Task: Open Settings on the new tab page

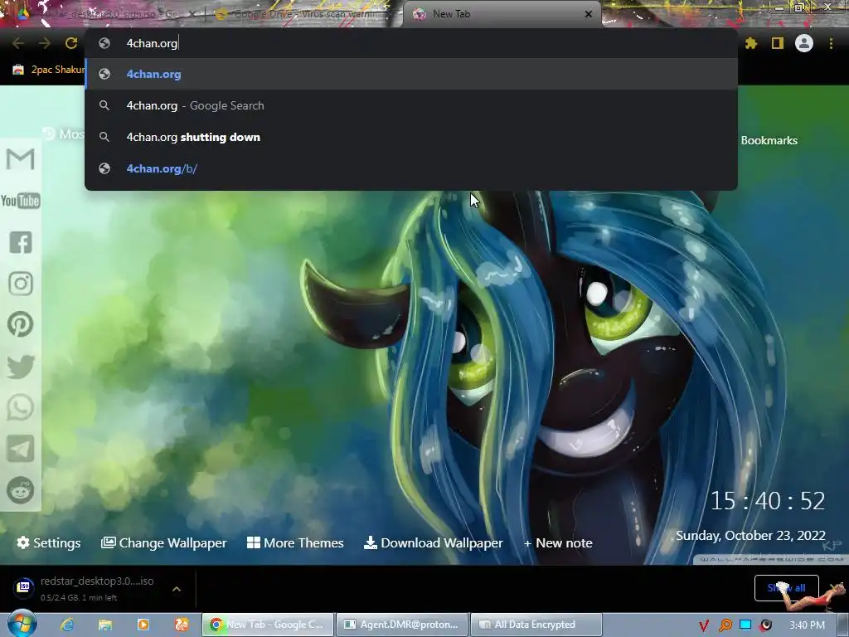Action: [49, 542]
